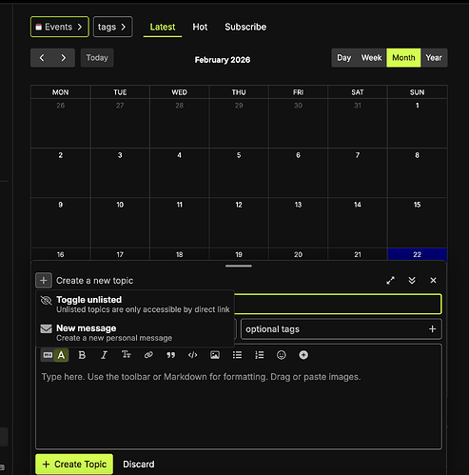Switch to Markdown editor mode
Viewport: 469px width, 475px height.
click(48, 355)
